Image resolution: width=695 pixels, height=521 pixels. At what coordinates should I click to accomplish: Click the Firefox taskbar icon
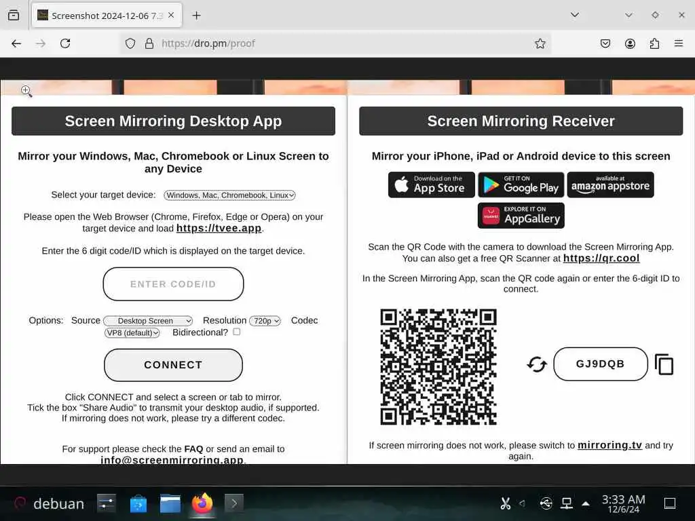pos(202,503)
